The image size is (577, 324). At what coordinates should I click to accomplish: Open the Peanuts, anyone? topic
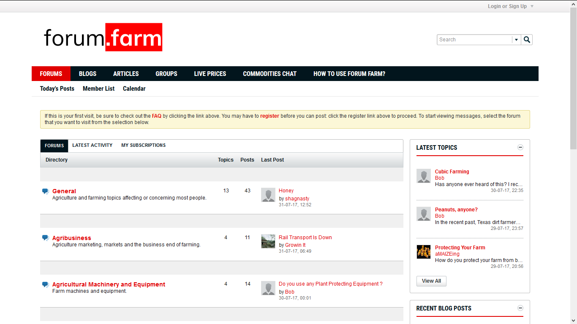point(456,210)
